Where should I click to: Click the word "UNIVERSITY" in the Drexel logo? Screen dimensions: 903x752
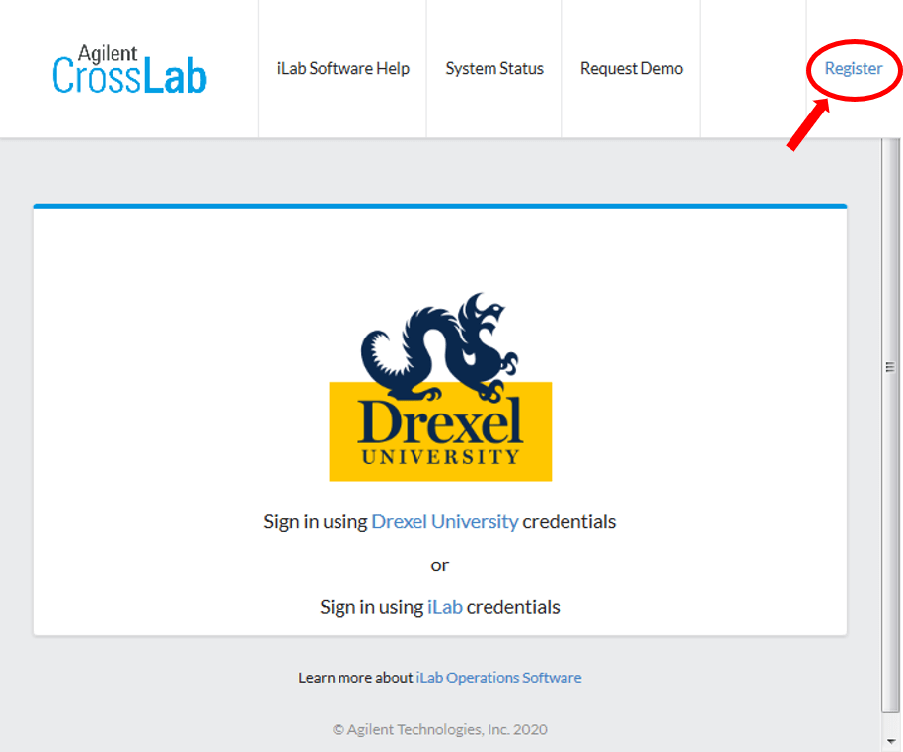440,457
